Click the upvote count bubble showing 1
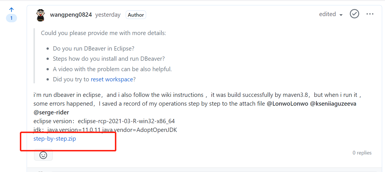 point(11,18)
